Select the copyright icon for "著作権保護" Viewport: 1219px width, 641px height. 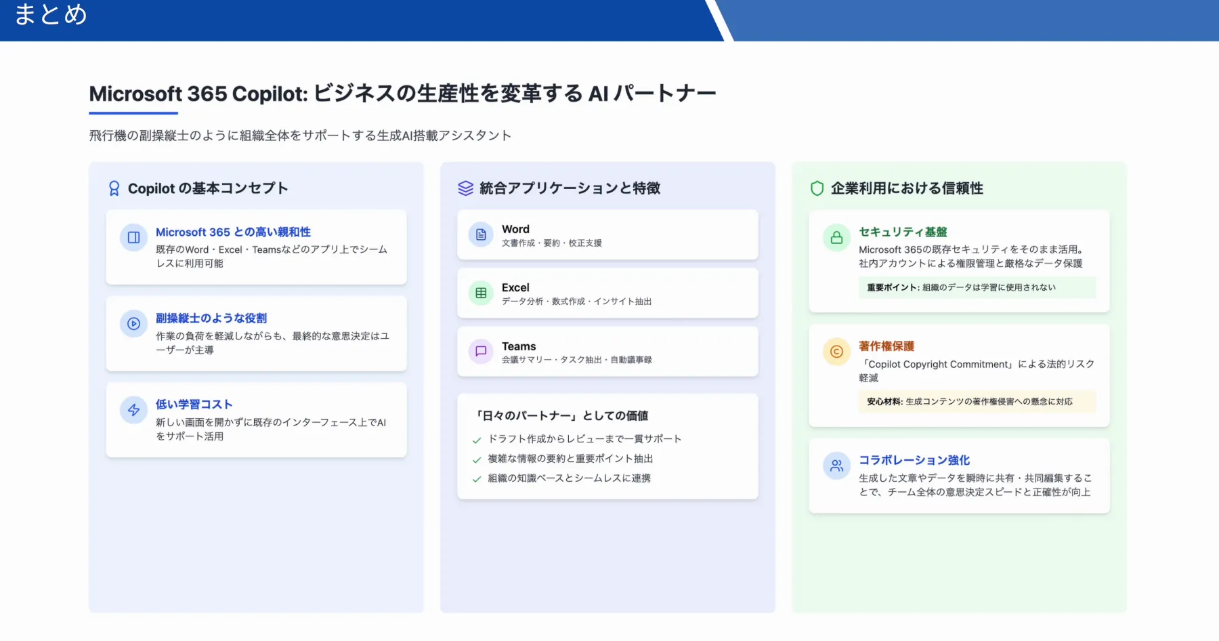837,352
